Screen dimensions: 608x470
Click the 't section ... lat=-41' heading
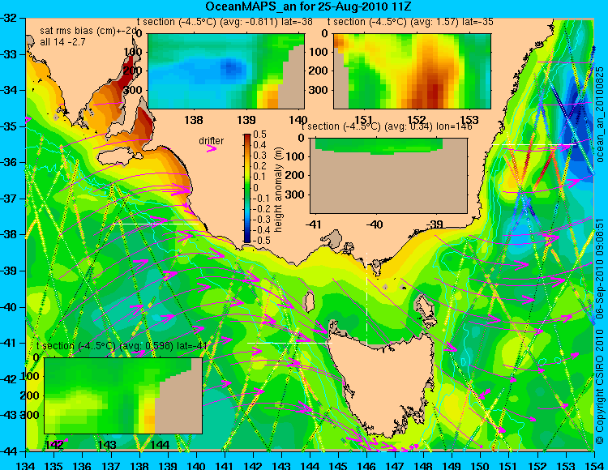122,346
